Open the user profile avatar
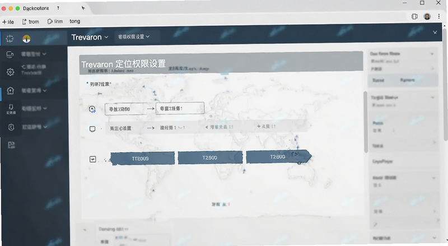The width and height of the screenshot is (448, 246). (x=427, y=17)
